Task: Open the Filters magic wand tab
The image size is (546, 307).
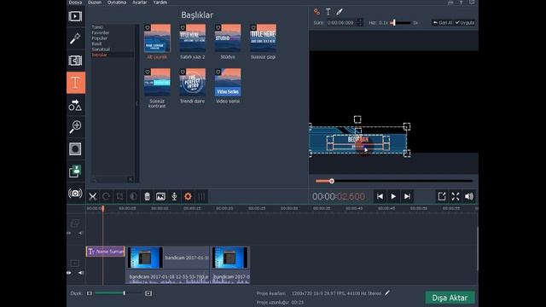Action: [x=75, y=38]
